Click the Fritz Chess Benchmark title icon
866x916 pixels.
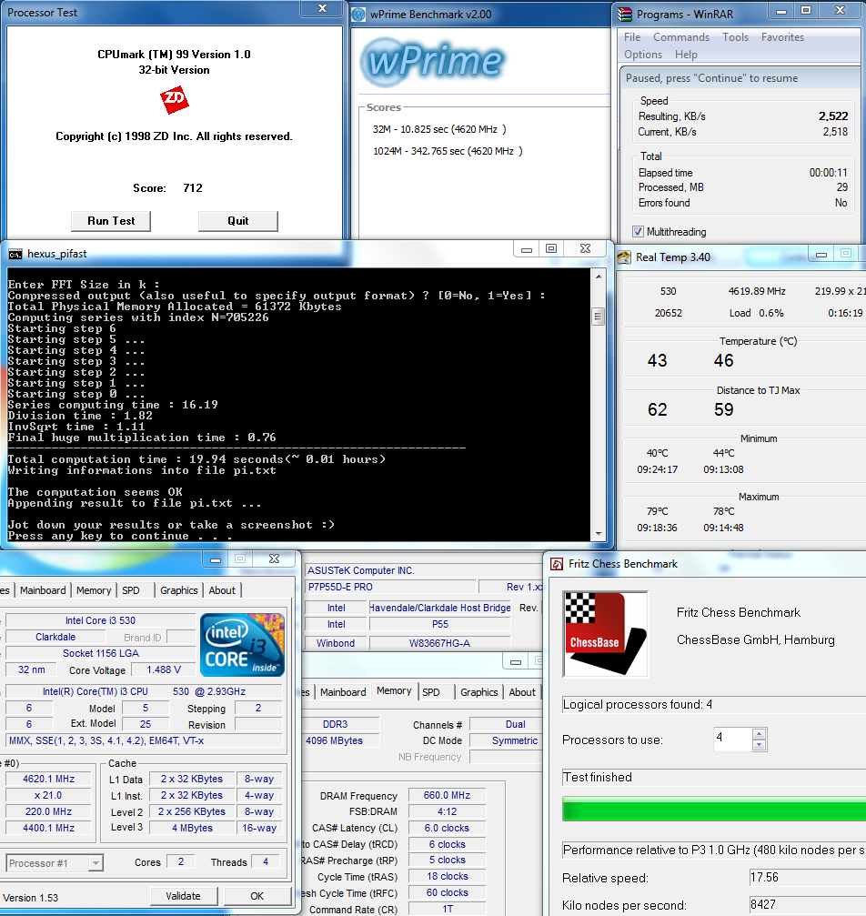pyautogui.click(x=557, y=564)
